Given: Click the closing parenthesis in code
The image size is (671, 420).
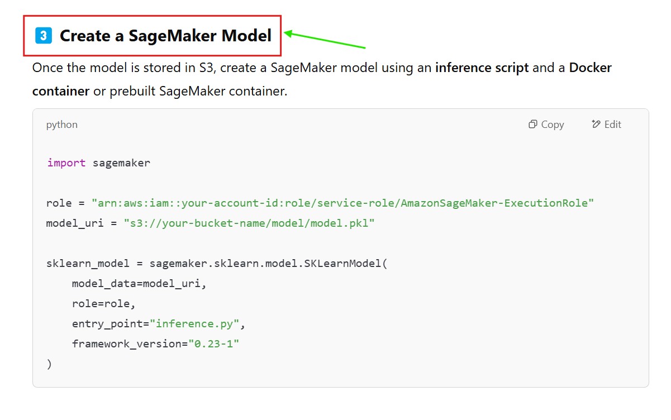Looking at the screenshot, I should 49,364.
